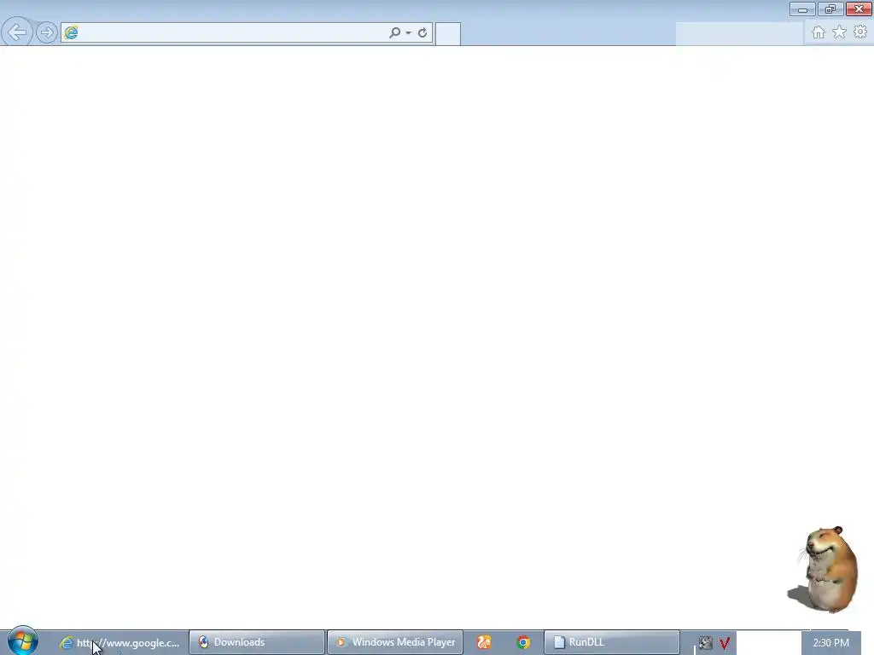Restore down the browser window
874x655 pixels.
(830, 9)
